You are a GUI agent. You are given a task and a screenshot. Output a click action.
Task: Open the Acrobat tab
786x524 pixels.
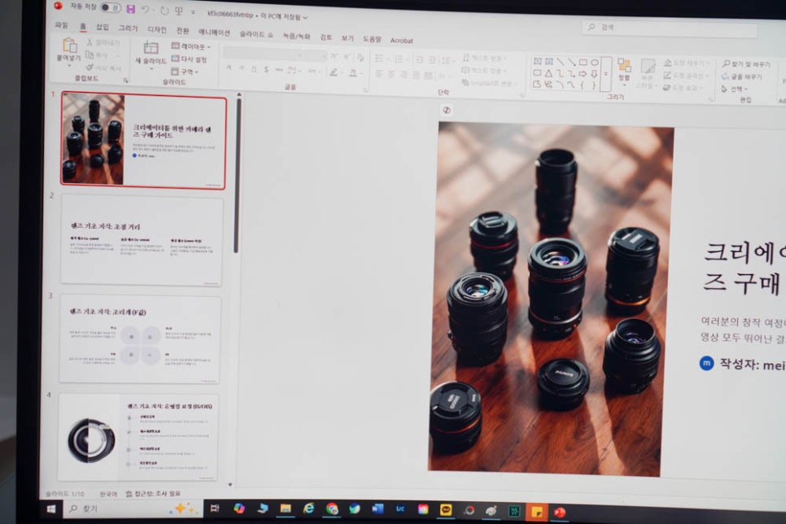click(401, 41)
